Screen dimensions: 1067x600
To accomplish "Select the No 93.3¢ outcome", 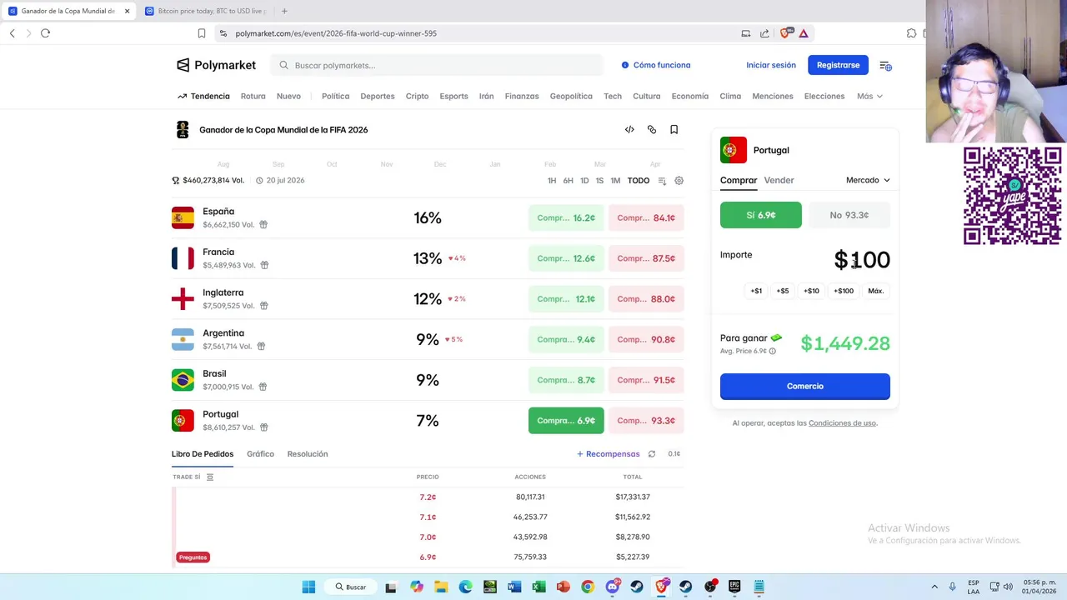I will click(x=849, y=215).
